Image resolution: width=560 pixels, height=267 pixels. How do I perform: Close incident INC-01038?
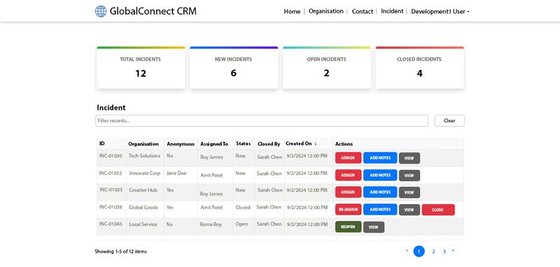coord(438,210)
